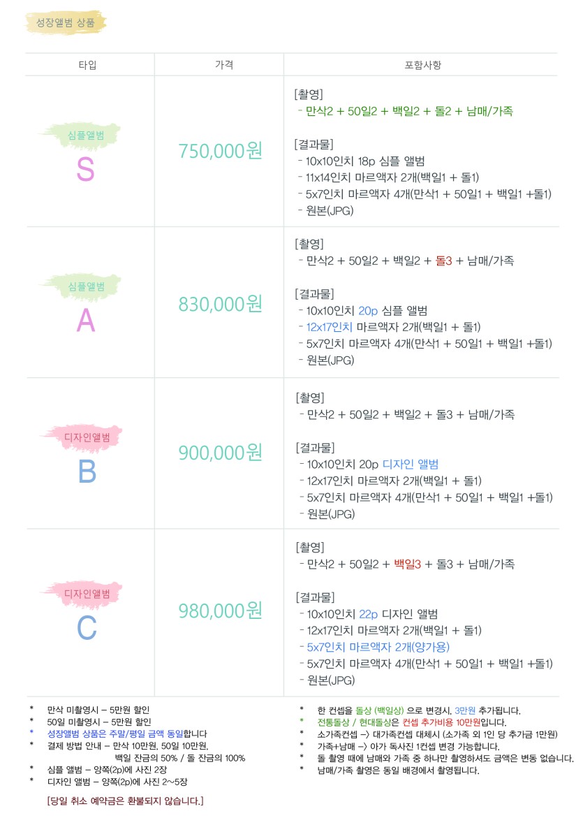Click blue note 성장앨범 상품은 주말/평일 금액 동일
This screenshot has width=583, height=825.
(115, 733)
